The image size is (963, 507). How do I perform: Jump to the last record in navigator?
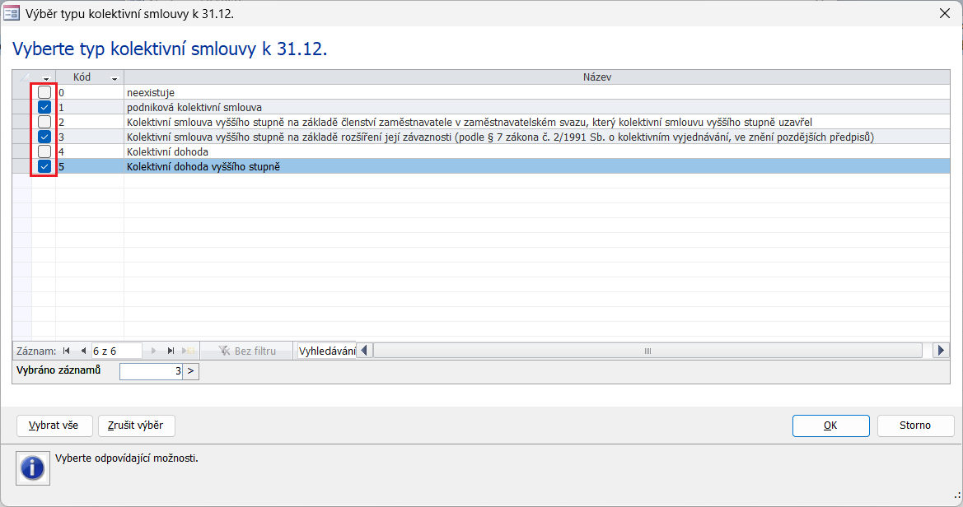(171, 351)
